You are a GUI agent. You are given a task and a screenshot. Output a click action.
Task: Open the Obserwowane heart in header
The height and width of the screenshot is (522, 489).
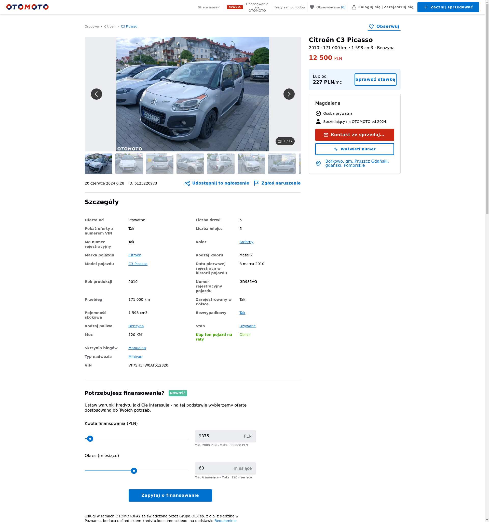[312, 7]
